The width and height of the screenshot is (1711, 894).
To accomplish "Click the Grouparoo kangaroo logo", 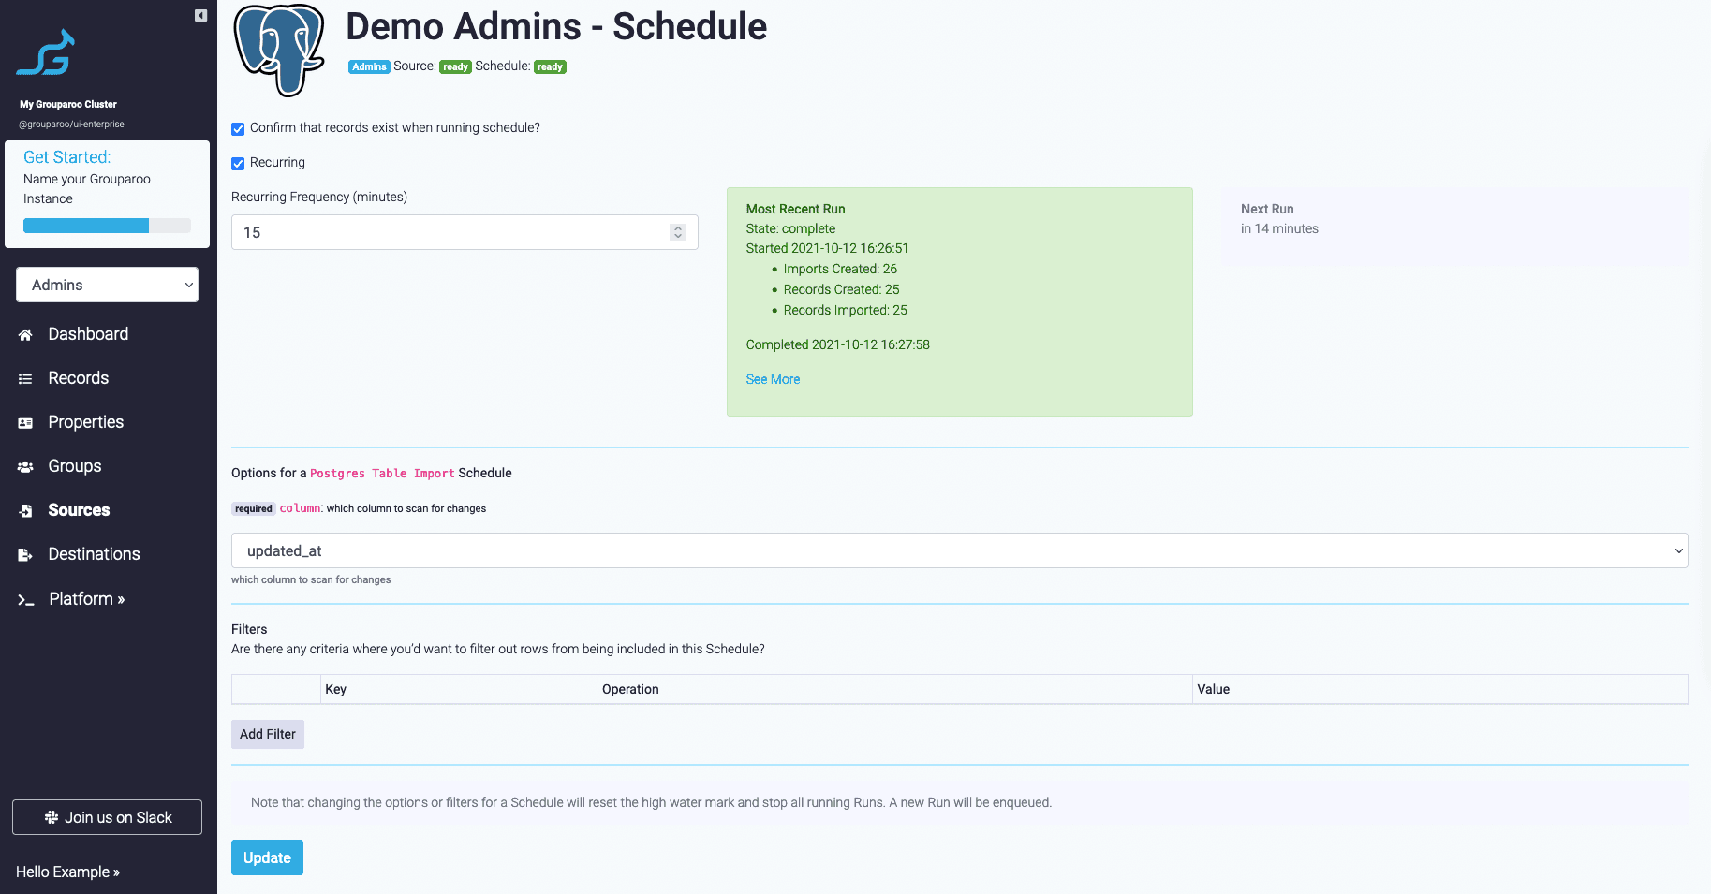I will [45, 52].
